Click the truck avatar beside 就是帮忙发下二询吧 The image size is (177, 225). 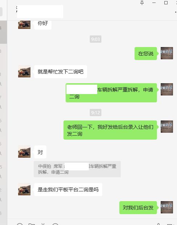[24, 71]
